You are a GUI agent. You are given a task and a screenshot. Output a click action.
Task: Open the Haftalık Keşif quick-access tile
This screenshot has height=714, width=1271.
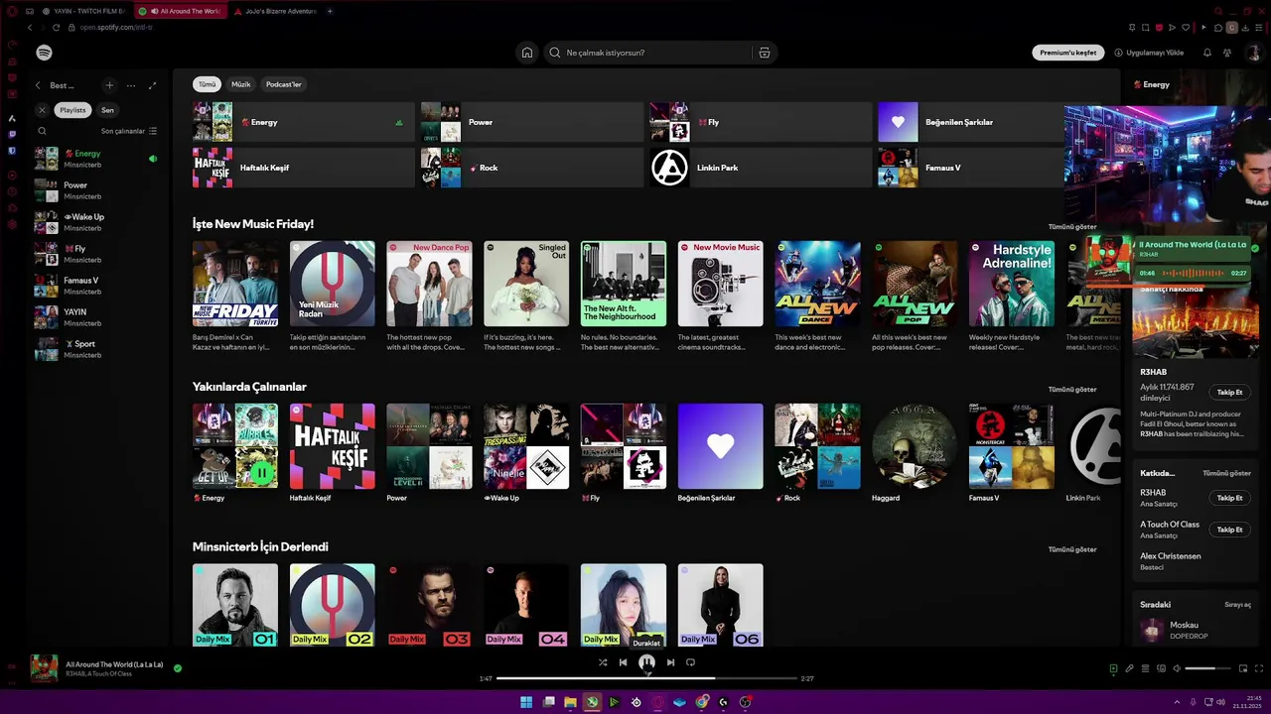304,168
